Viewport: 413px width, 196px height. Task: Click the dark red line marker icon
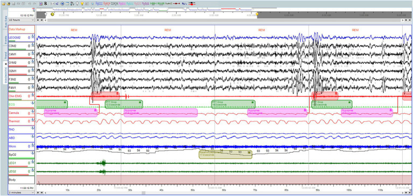coord(176,4)
